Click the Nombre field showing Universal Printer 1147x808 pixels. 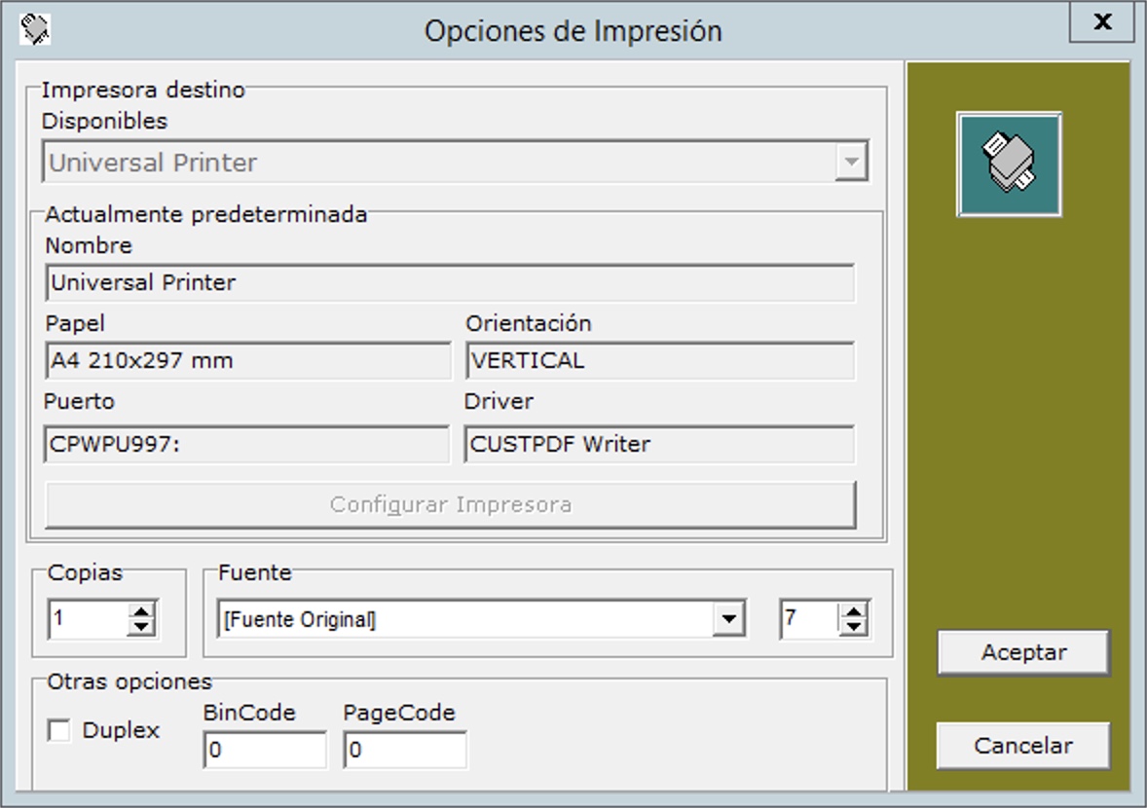pyautogui.click(x=450, y=283)
